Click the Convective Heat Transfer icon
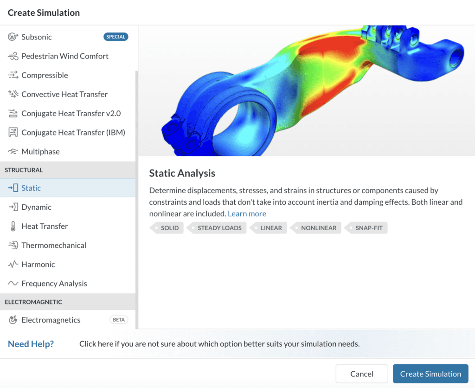 [x=13, y=94]
